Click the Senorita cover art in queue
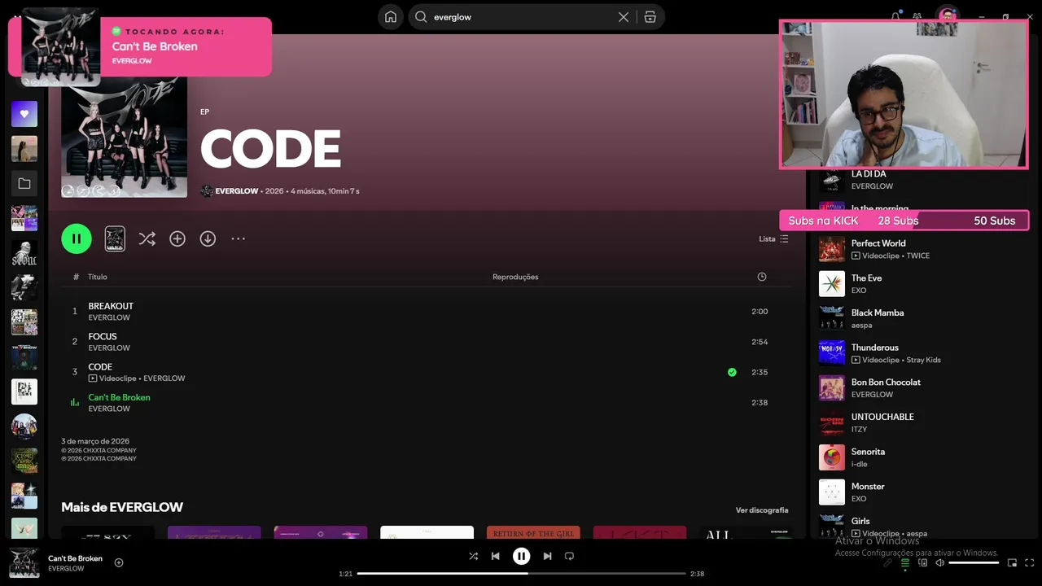 click(832, 457)
